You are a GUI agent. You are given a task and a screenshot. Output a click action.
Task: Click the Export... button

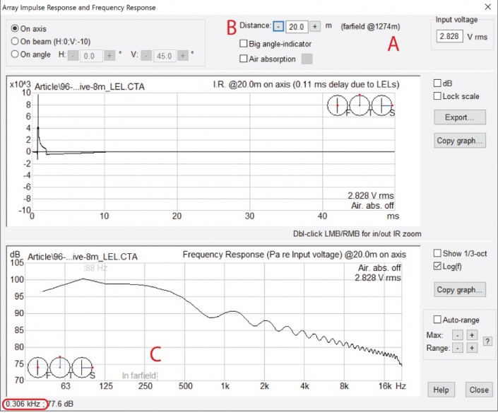click(460, 117)
